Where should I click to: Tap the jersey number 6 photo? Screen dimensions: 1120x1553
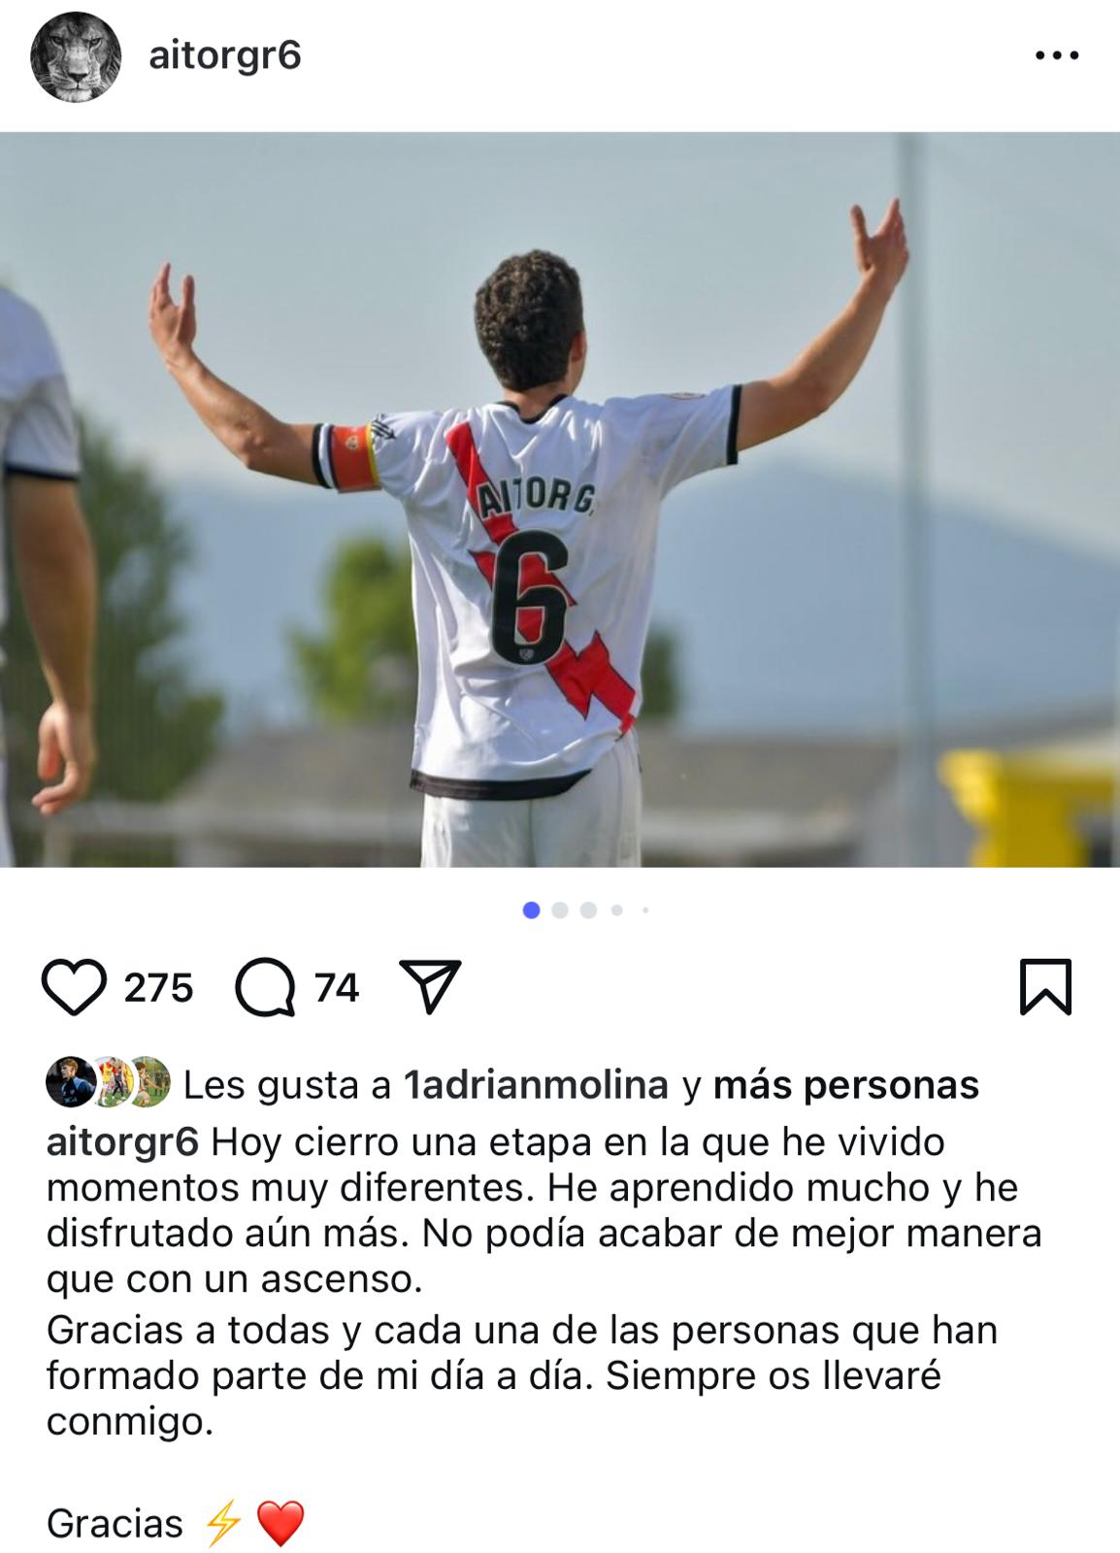(x=560, y=499)
